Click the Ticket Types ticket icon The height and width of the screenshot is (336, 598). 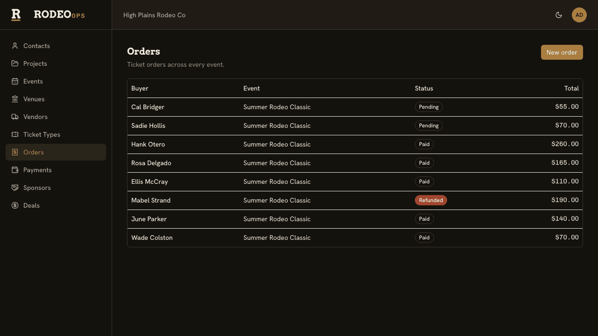coord(15,134)
